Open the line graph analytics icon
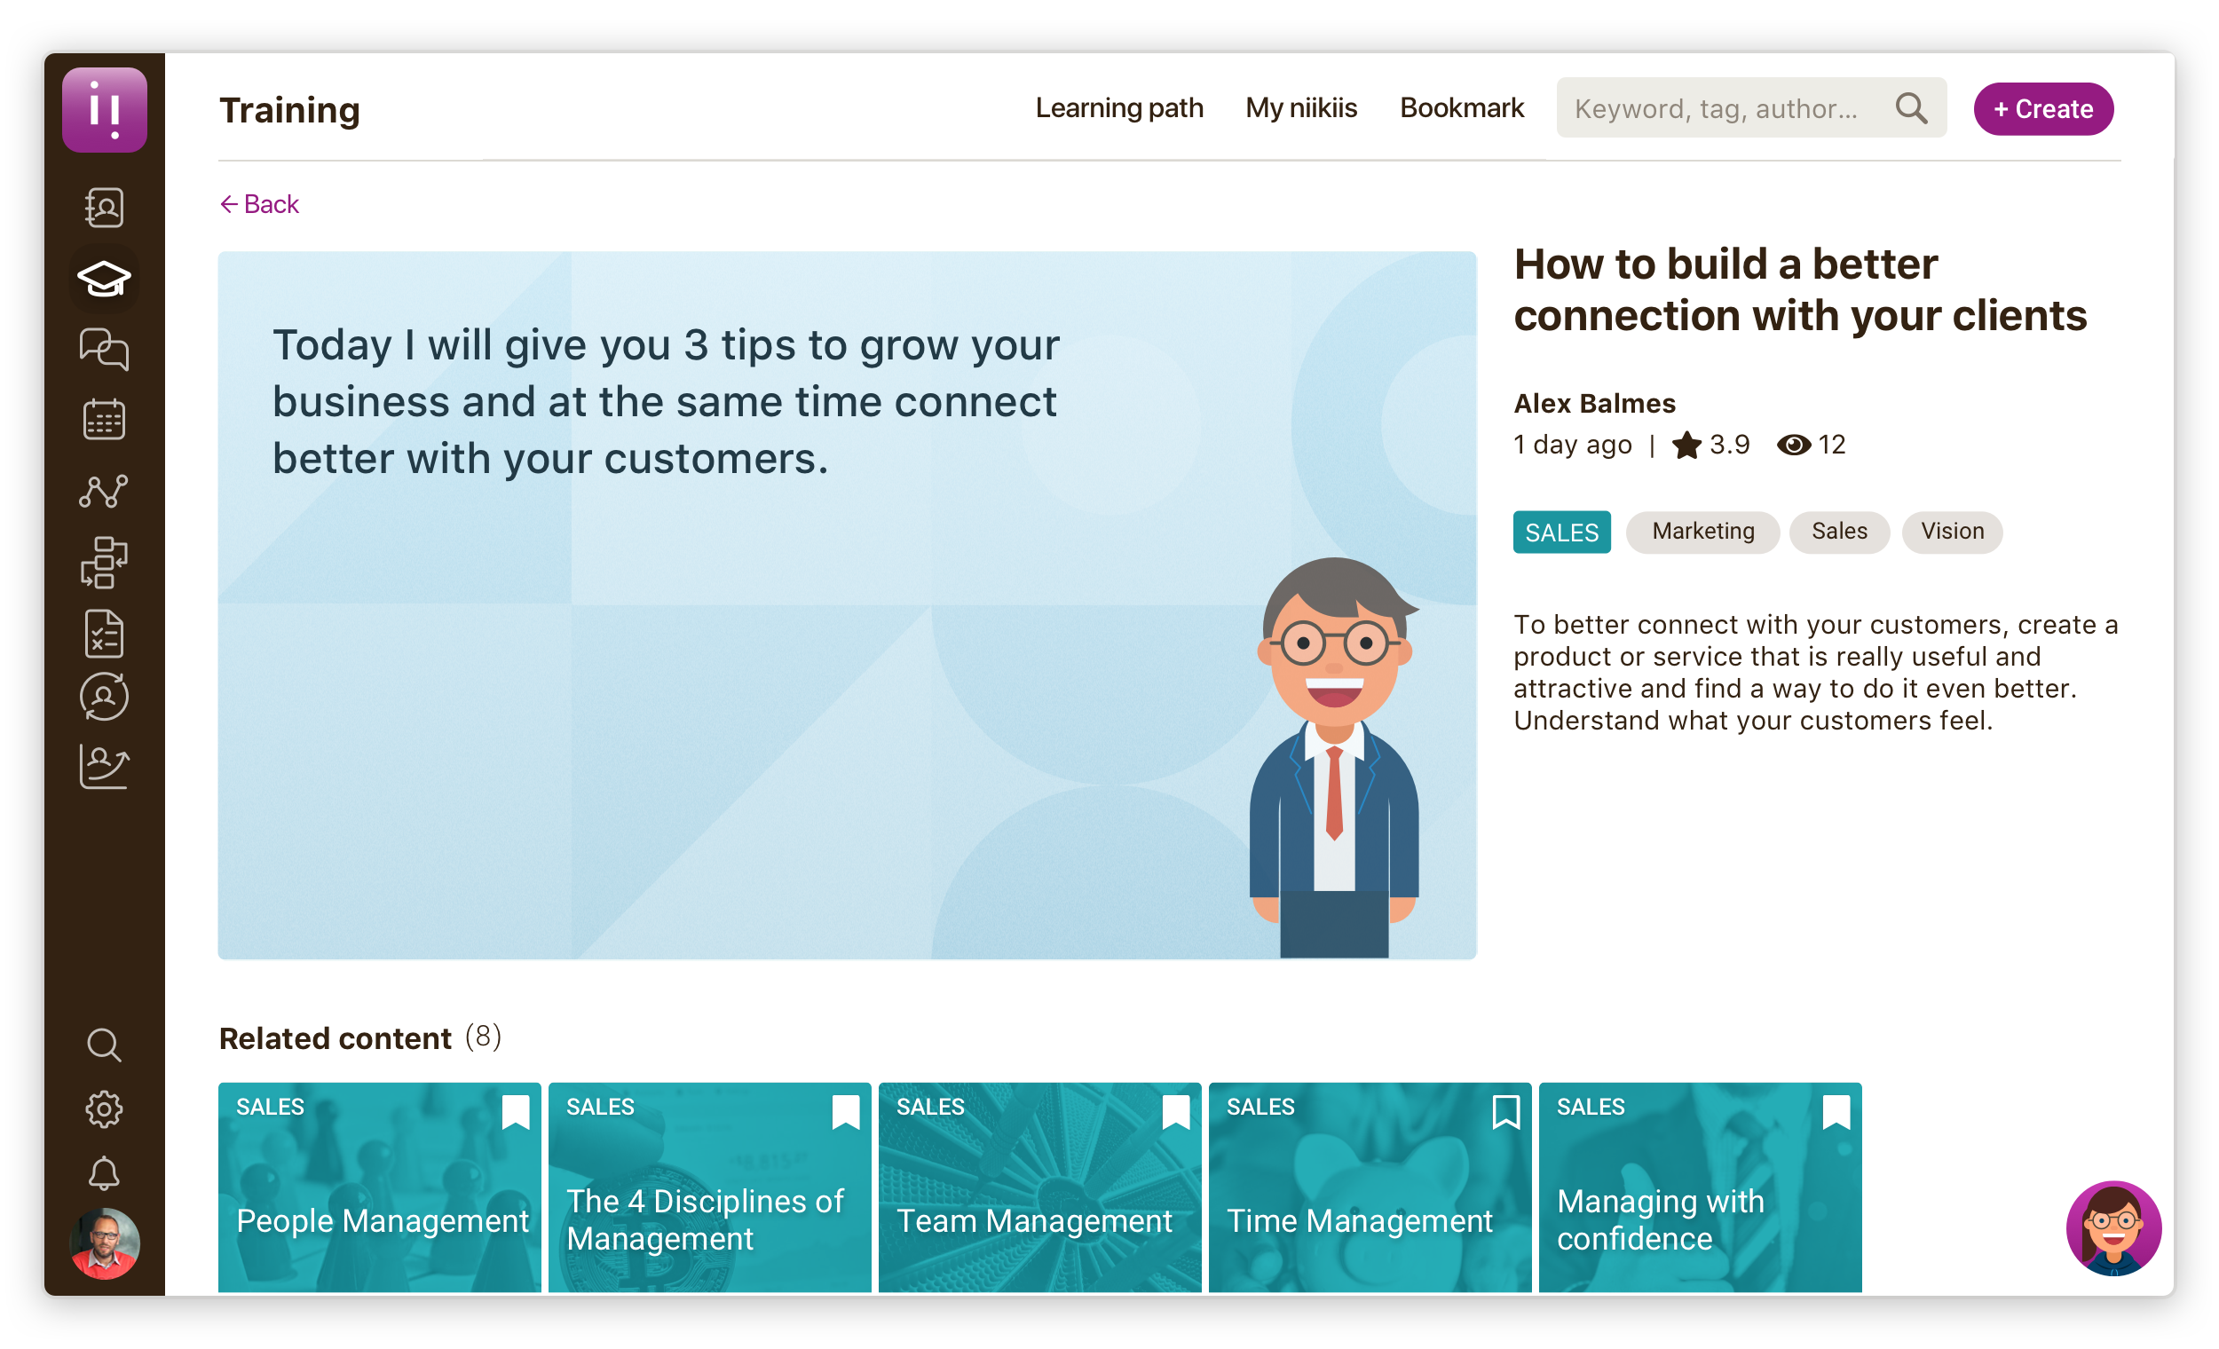 pyautogui.click(x=104, y=492)
